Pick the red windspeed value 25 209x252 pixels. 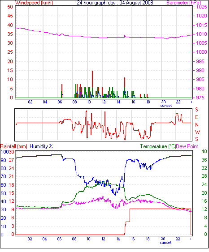coord(10,52)
